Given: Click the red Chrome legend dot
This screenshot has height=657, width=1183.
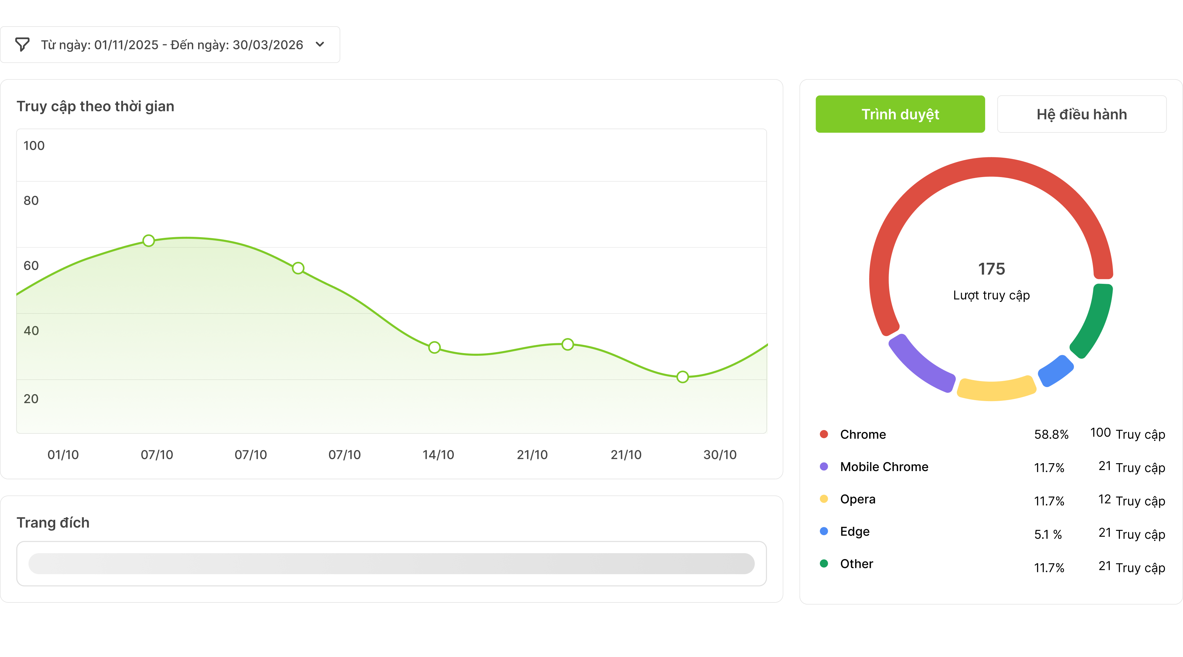Looking at the screenshot, I should pos(824,434).
